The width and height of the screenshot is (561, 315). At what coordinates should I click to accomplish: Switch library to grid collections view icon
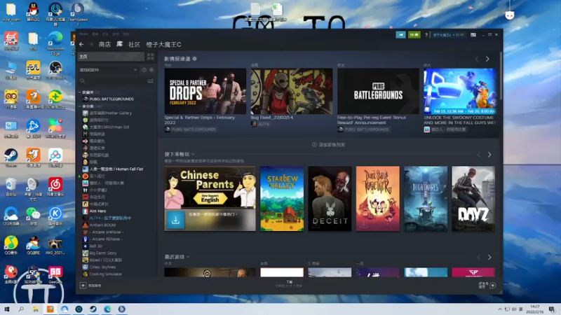pos(151,57)
